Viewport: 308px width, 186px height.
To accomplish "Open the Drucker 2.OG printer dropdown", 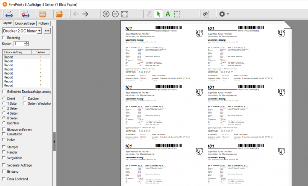I will (x=39, y=31).
